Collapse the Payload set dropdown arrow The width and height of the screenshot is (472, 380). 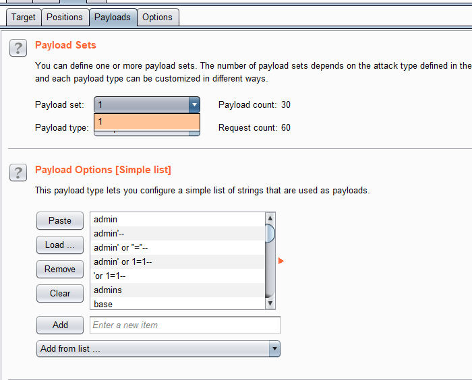[x=194, y=104]
